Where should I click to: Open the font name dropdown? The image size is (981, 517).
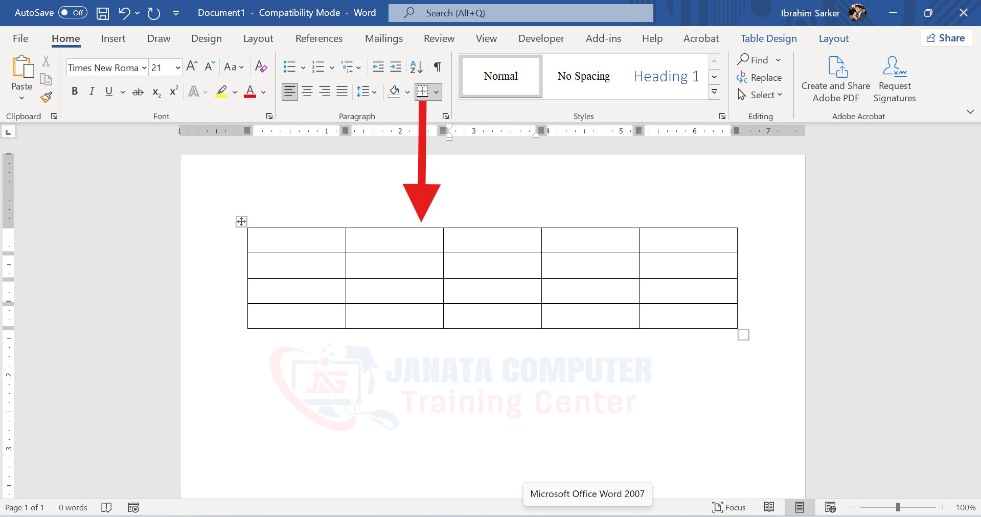144,68
